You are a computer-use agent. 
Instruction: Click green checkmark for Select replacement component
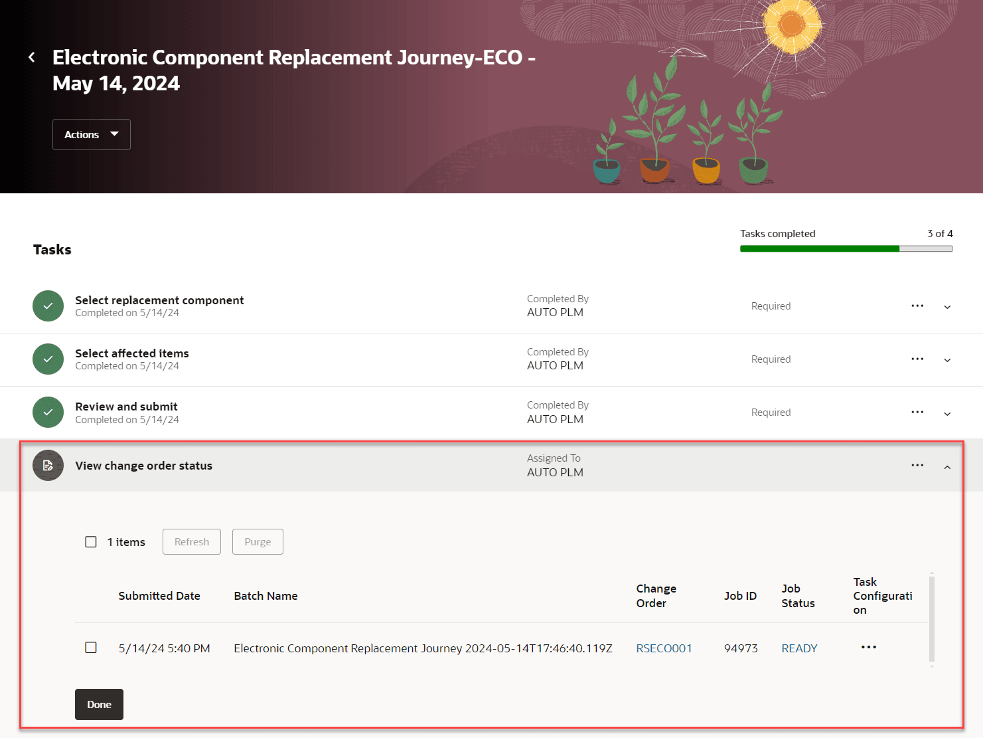48,306
